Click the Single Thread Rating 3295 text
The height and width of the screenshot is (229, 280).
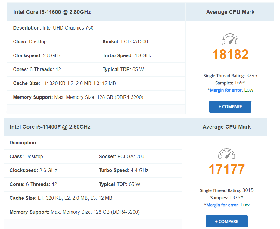tap(230, 75)
